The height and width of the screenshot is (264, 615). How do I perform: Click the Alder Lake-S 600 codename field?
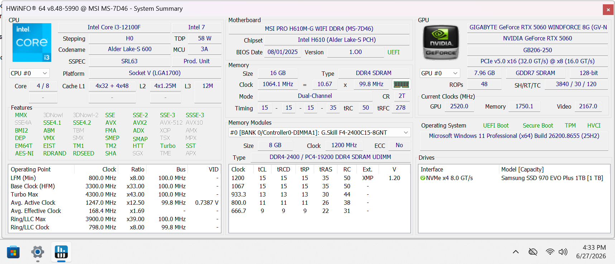pyautogui.click(x=130, y=49)
